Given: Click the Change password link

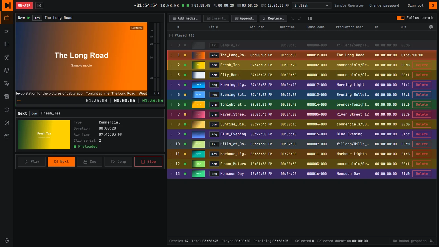Looking at the screenshot, I should [384, 5].
